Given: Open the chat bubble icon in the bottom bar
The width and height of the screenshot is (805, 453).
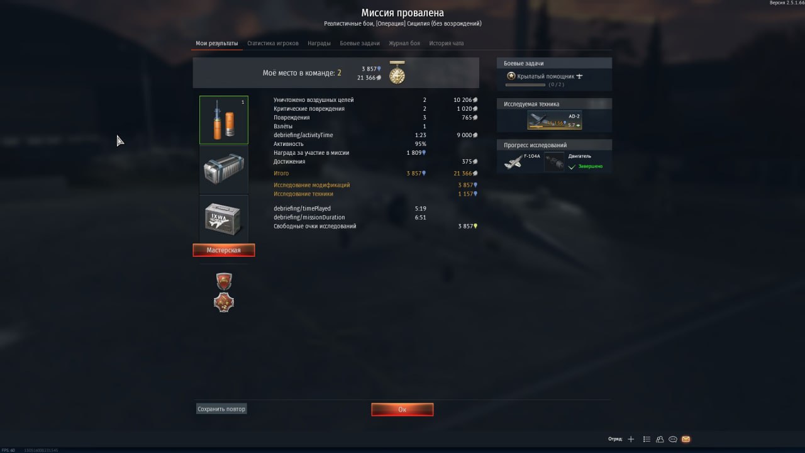Looking at the screenshot, I should click(x=673, y=439).
